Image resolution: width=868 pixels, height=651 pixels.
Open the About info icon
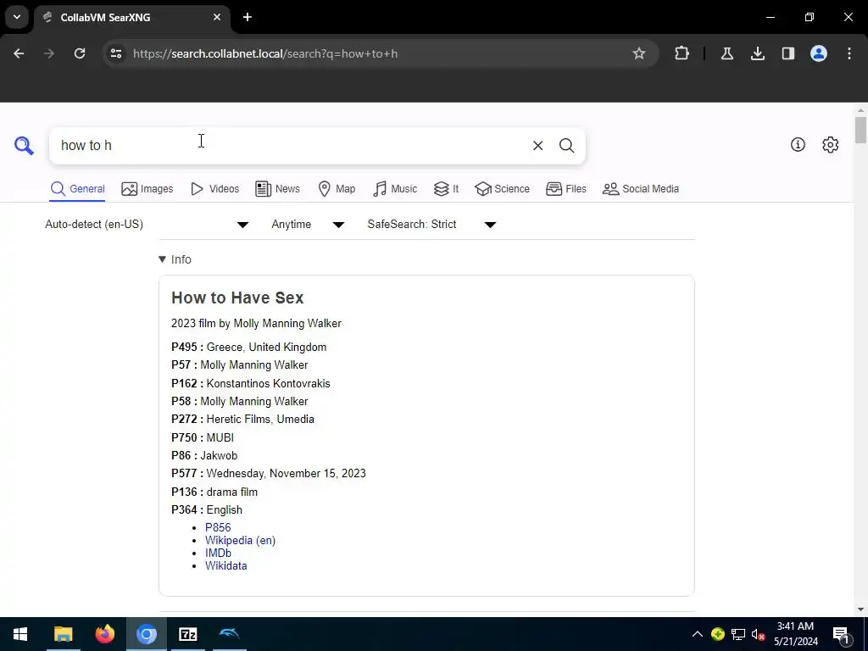798,144
